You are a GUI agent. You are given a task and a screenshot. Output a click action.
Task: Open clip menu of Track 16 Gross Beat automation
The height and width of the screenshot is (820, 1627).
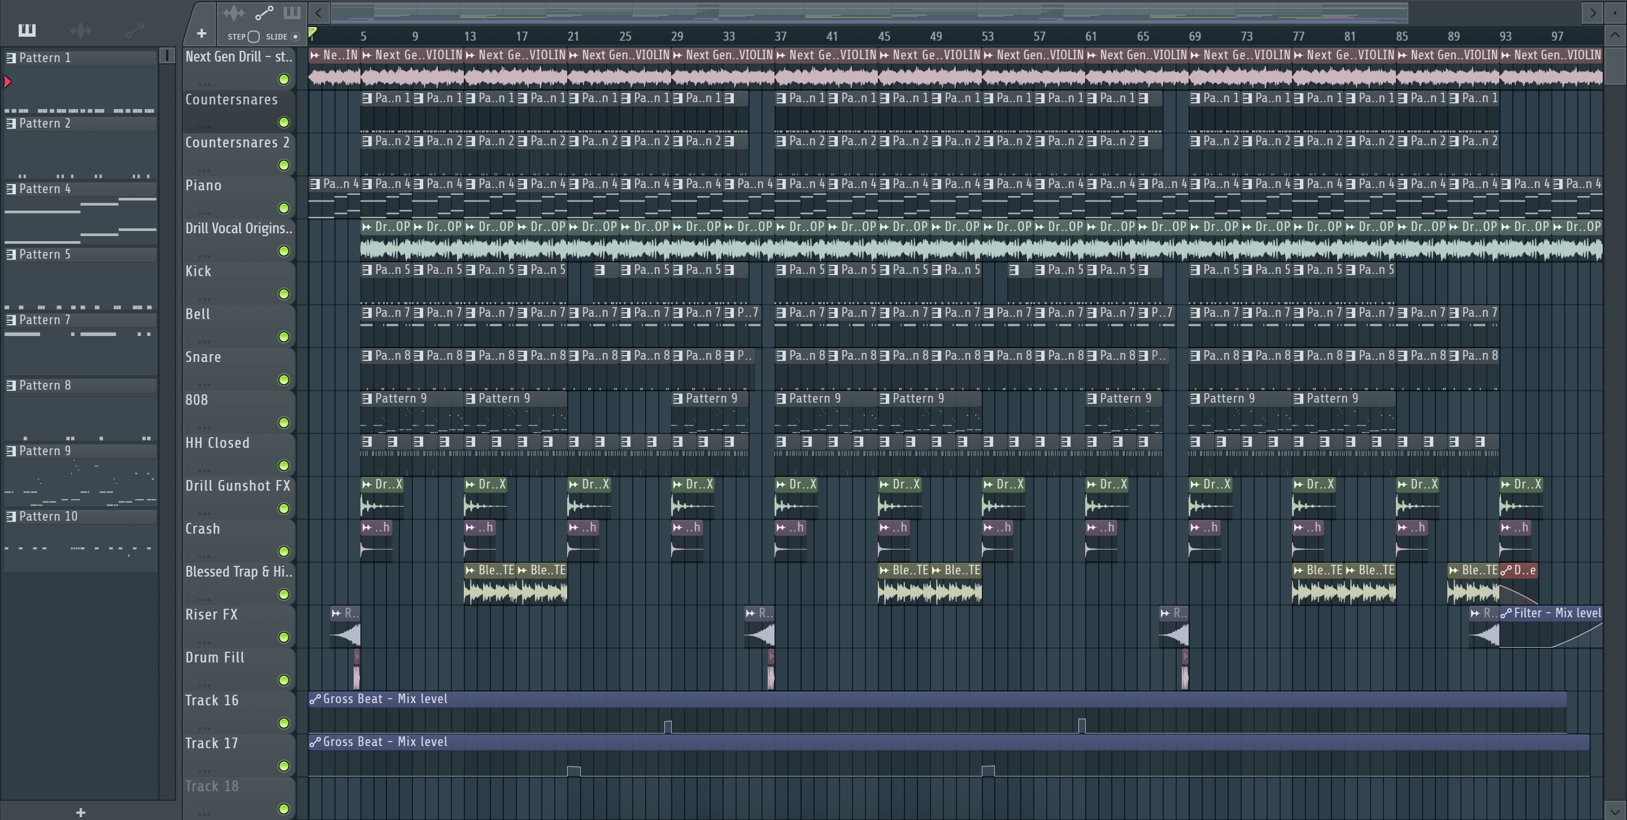[315, 699]
